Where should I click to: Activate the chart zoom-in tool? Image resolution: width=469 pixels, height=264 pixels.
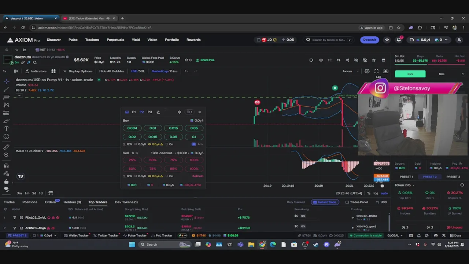coord(6,155)
